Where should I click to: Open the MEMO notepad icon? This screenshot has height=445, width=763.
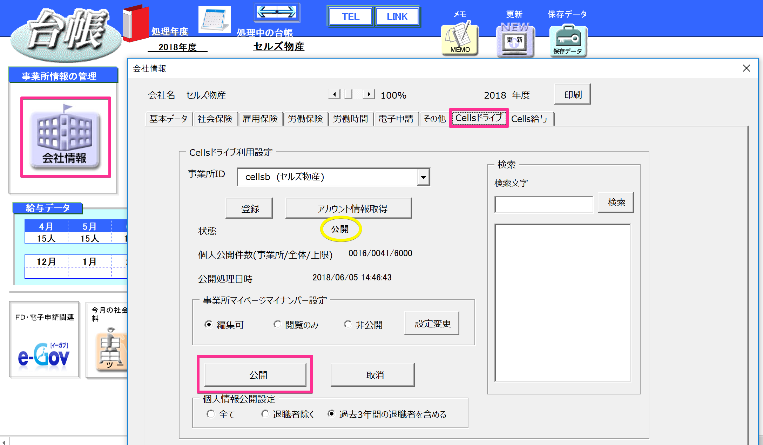(460, 38)
